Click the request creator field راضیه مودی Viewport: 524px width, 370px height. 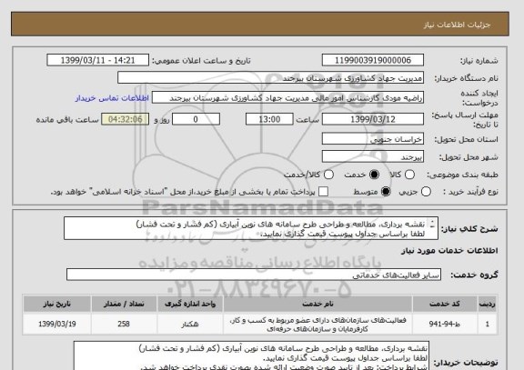click(287, 98)
